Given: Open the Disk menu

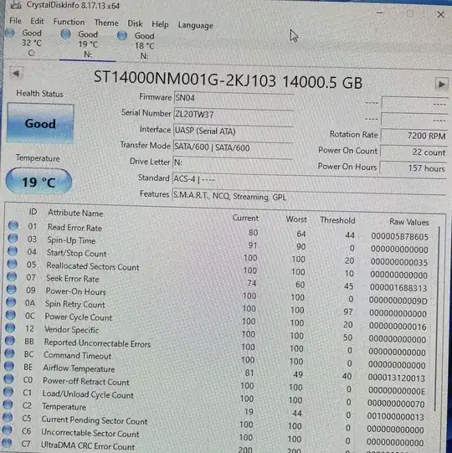Looking at the screenshot, I should [135, 23].
